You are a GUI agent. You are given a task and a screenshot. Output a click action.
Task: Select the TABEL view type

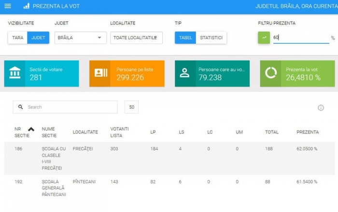(185, 37)
